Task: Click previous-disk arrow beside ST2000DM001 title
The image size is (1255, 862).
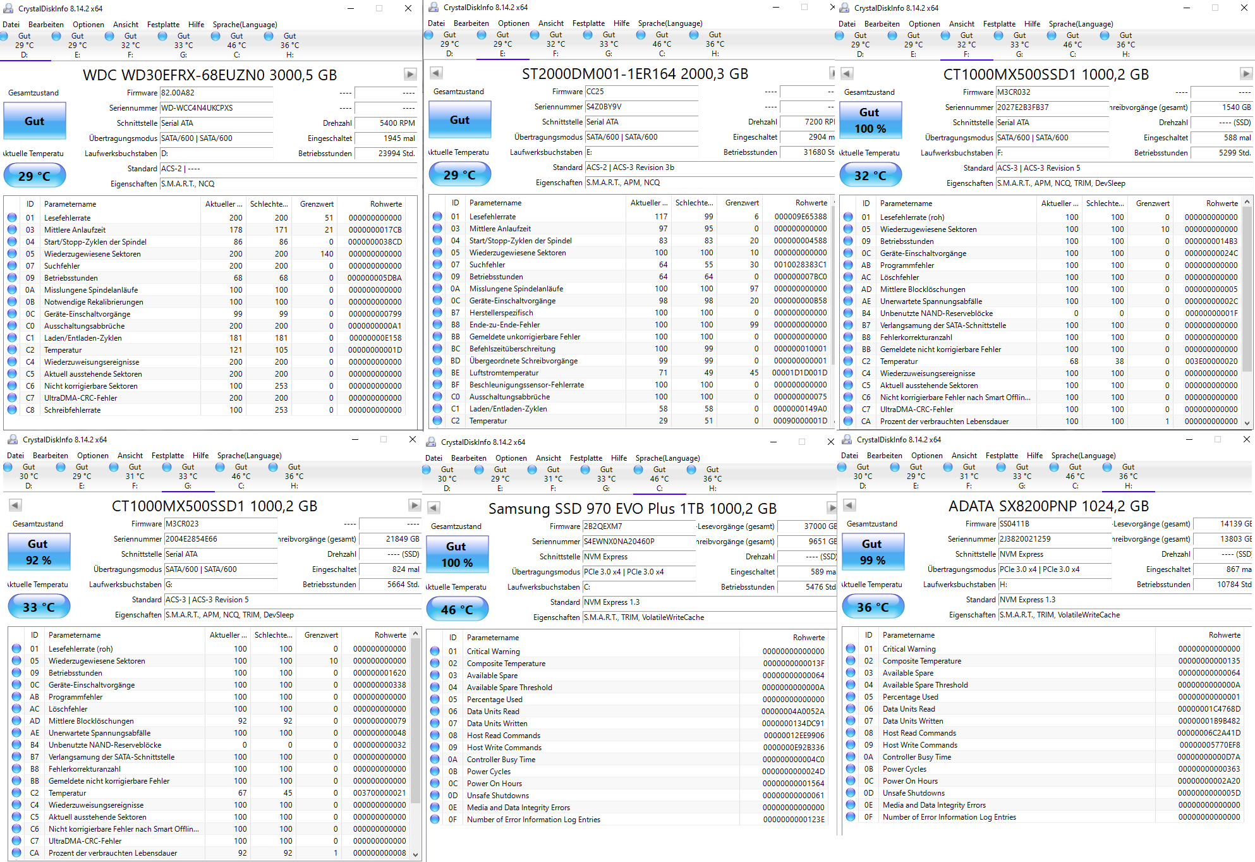Action: coord(436,73)
